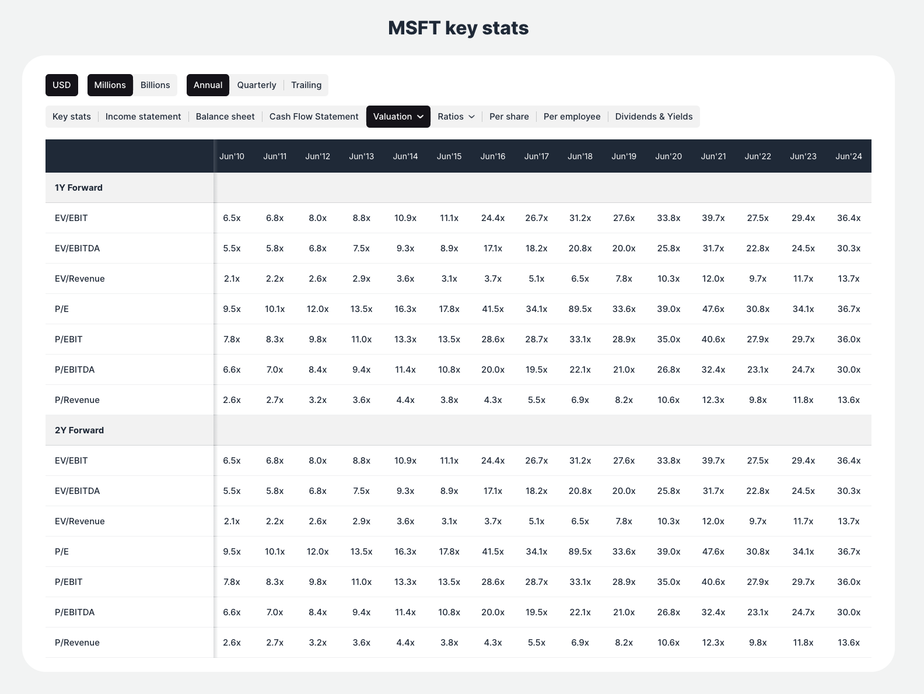
Task: Click the Jun'11 column header
Action: 275,156
